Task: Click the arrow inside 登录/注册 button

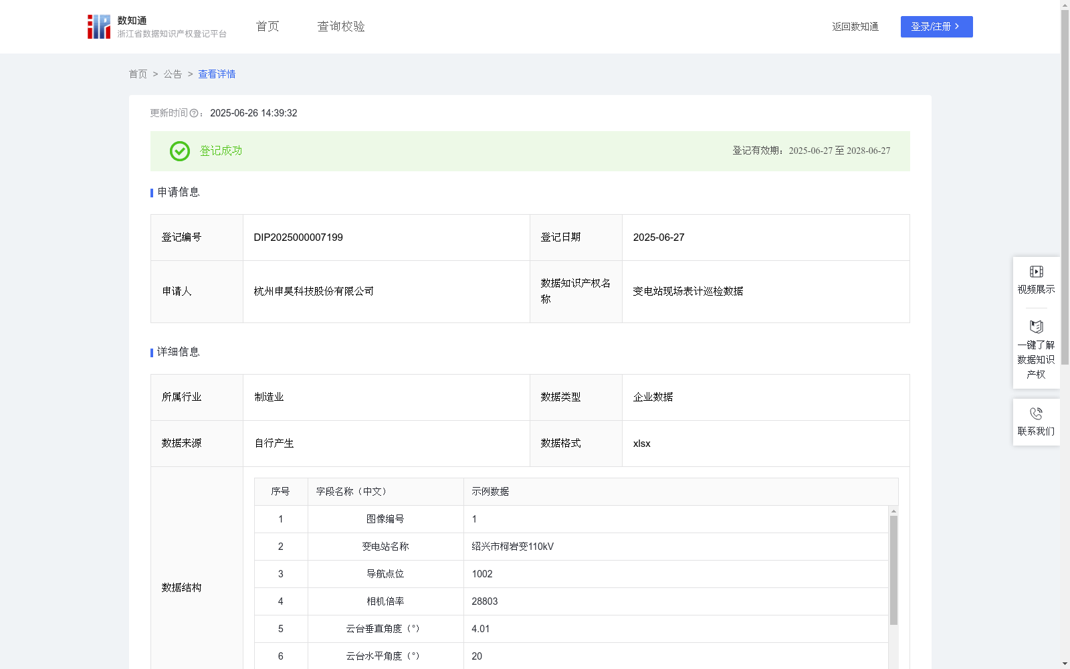Action: click(956, 26)
